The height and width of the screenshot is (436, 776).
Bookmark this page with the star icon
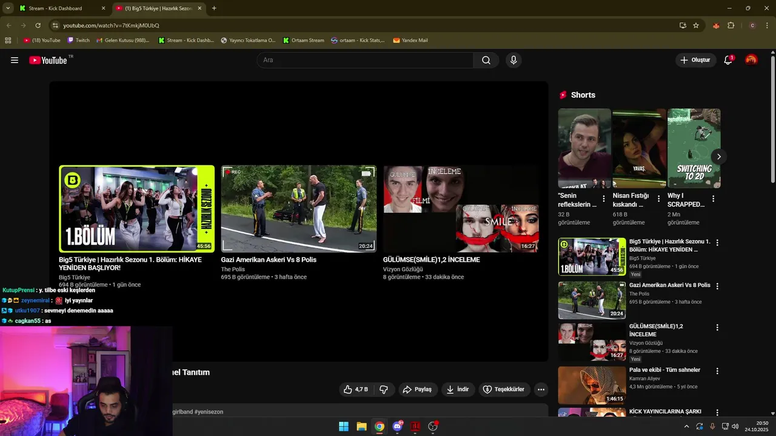pos(696,25)
